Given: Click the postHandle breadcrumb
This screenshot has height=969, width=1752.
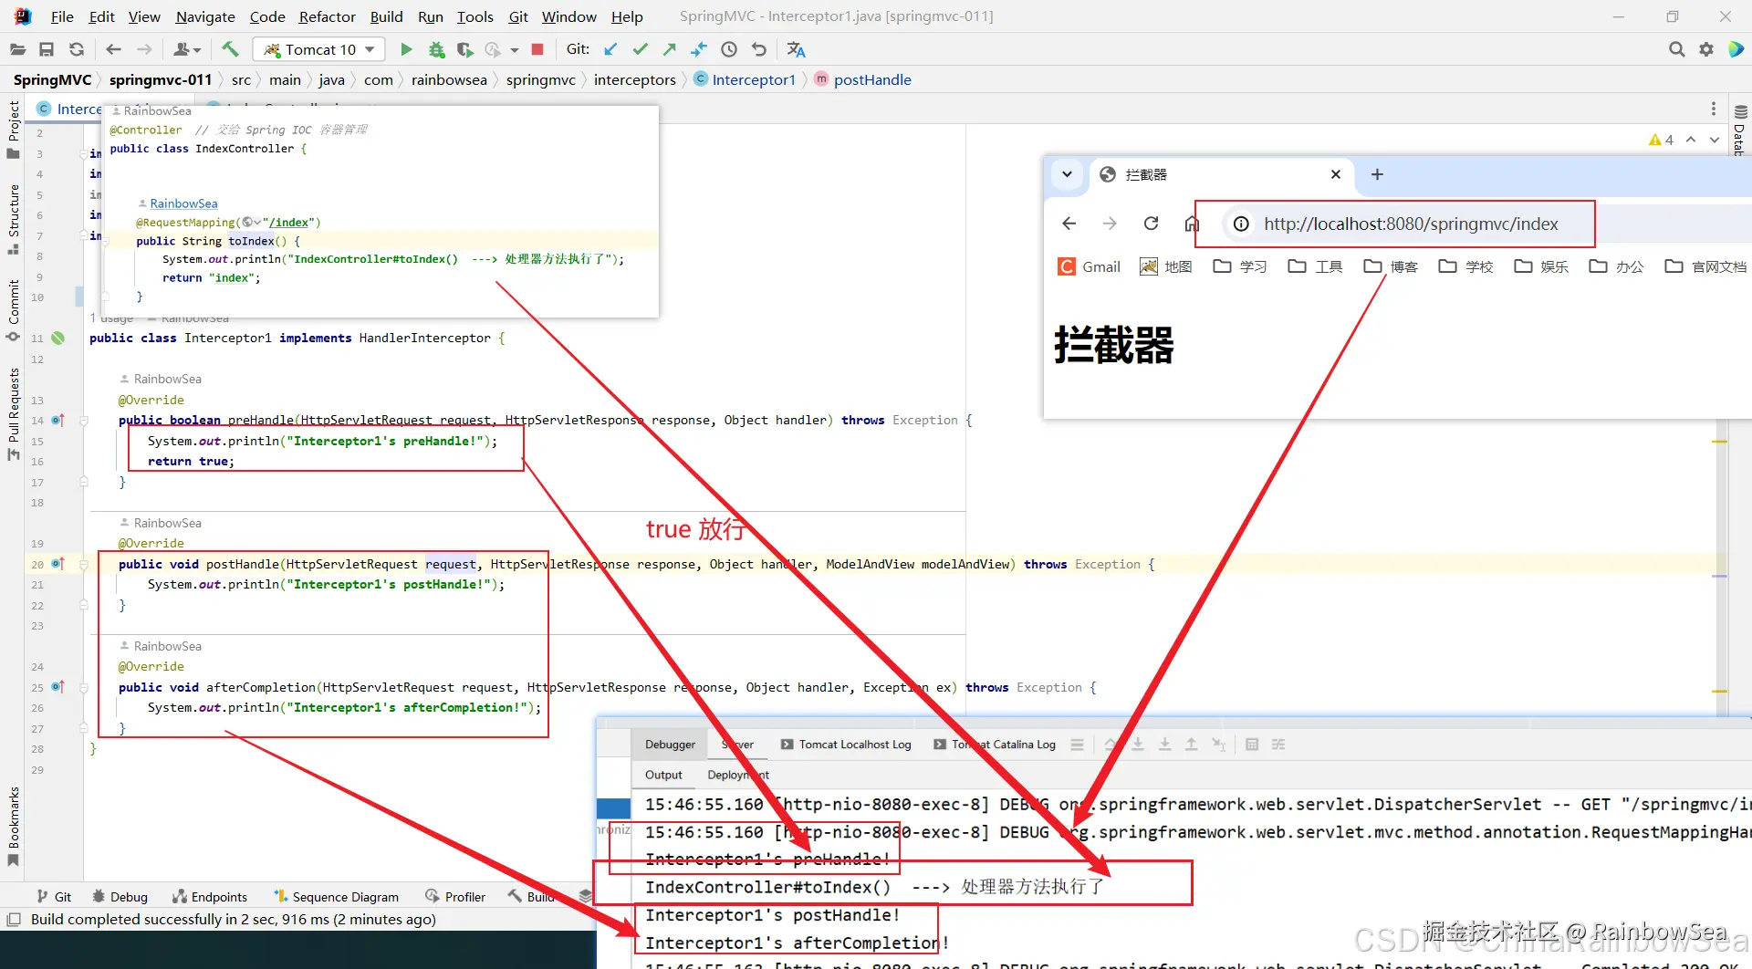Looking at the screenshot, I should (863, 79).
